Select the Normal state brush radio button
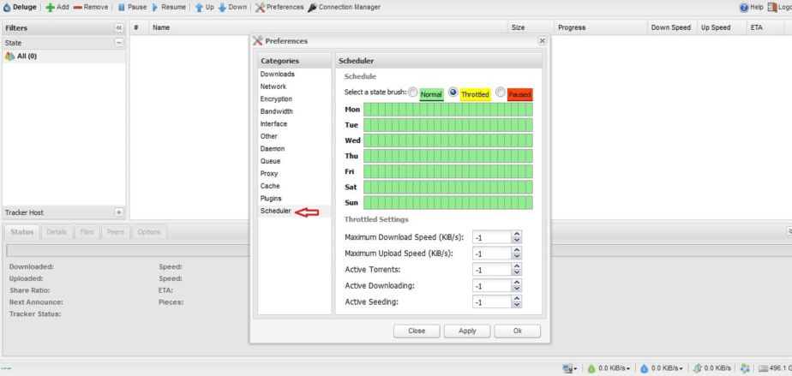This screenshot has width=792, height=376. pyautogui.click(x=413, y=93)
